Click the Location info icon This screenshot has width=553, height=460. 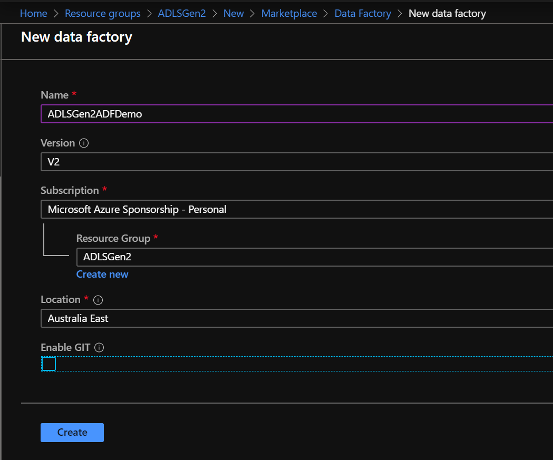98,299
